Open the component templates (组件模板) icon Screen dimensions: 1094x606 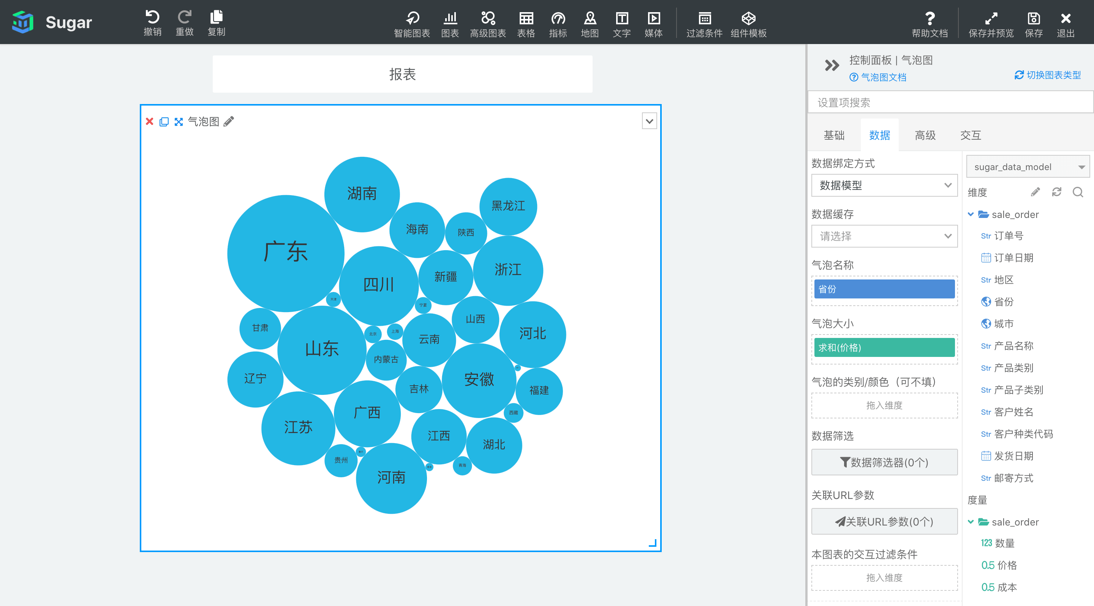click(749, 18)
